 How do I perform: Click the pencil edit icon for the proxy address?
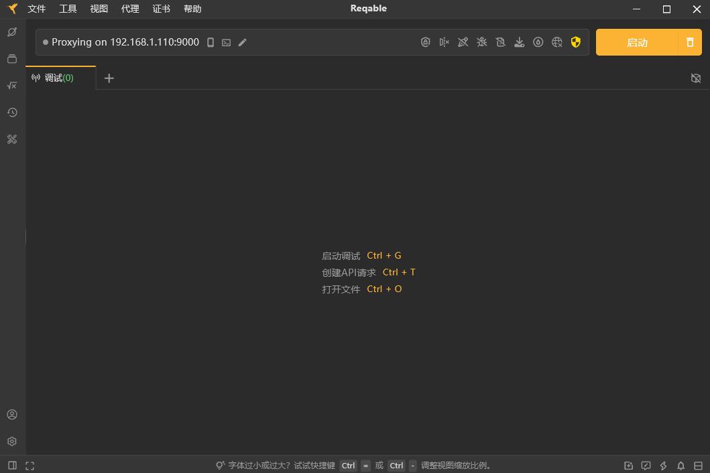pyautogui.click(x=242, y=42)
